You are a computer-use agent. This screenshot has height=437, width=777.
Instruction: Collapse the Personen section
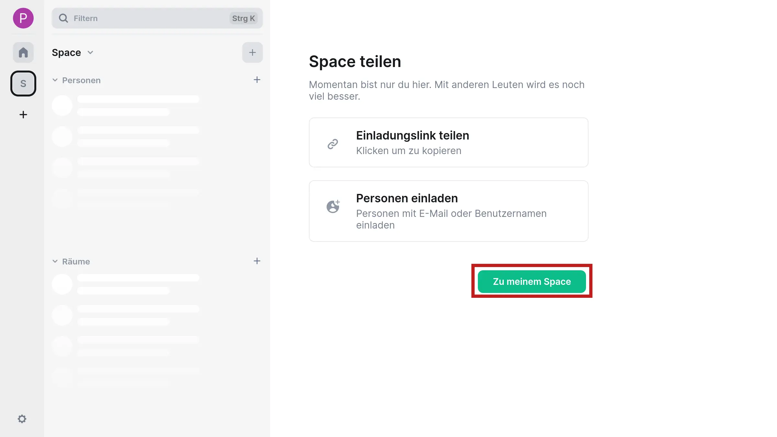[55, 80]
